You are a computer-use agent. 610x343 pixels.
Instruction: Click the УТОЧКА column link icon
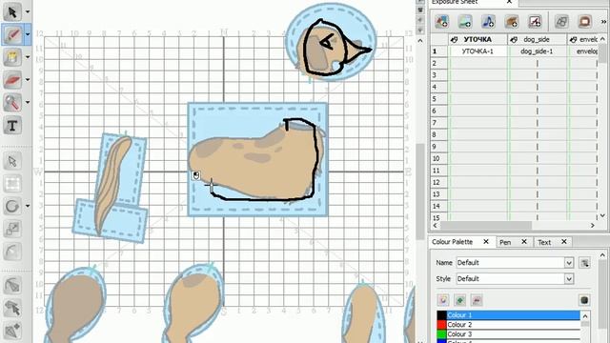tap(454, 40)
